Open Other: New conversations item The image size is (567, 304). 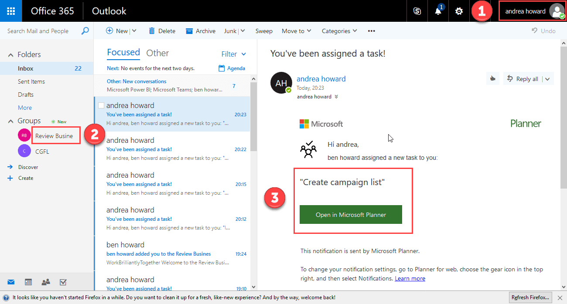coord(172,85)
